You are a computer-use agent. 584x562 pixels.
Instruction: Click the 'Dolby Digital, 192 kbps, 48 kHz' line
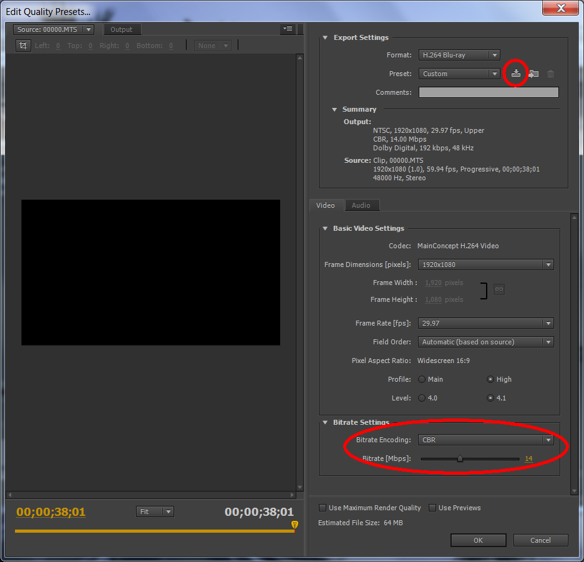[x=424, y=148]
